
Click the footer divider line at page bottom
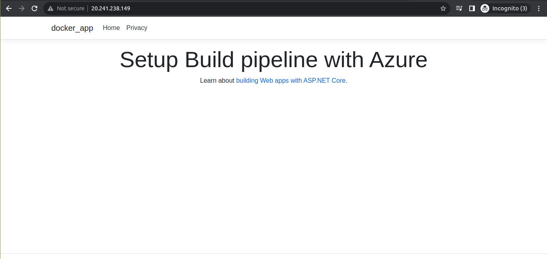click(274, 253)
